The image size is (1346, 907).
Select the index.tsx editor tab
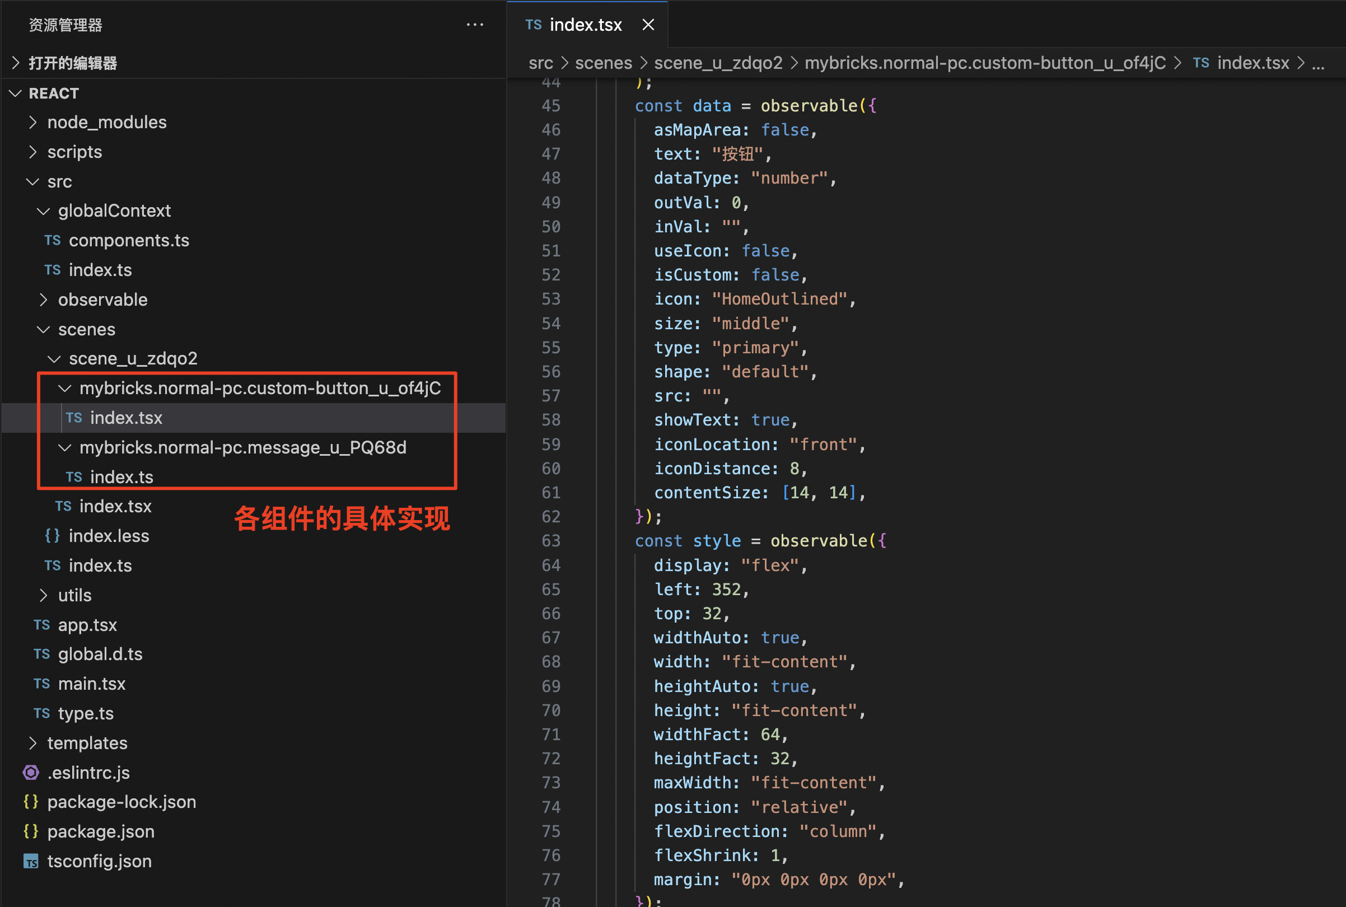[587, 25]
